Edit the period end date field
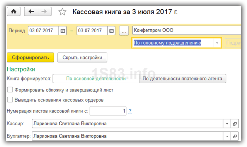The height and width of the screenshot is (147, 247). [92, 31]
